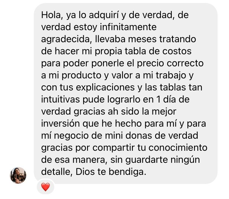Image resolution: width=229 pixels, height=199 pixels.
Task: Tap the red heart reaction
Action: pyautogui.click(x=45, y=187)
